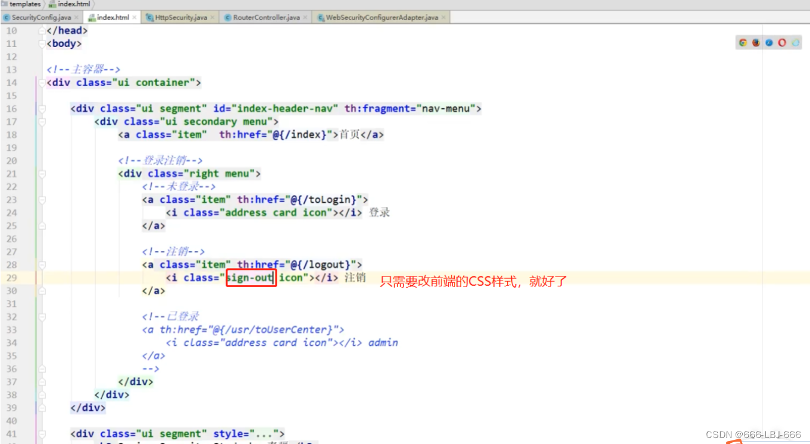Click the "@{/index}" href value
810x444 pixels.
point(300,134)
